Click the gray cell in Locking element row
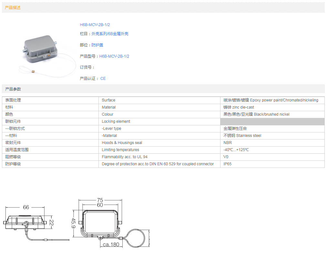This screenshot has height=260, width=327. click(272, 121)
